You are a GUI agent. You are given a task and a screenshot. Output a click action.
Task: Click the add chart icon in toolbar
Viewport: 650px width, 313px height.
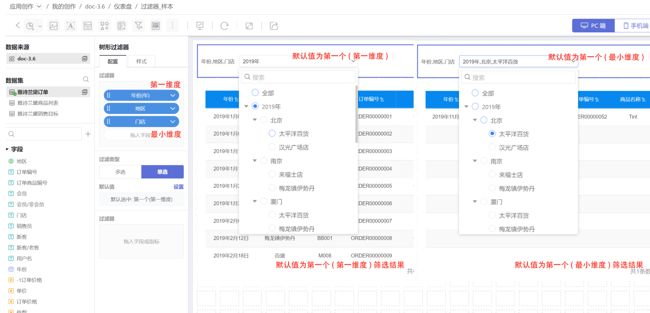click(x=30, y=26)
